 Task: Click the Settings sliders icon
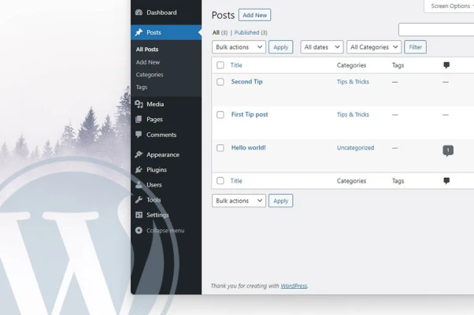click(139, 215)
